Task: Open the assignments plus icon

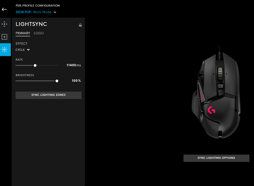Action: 5,37
